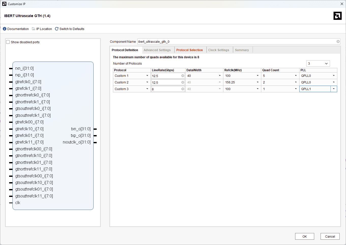Open Custom 3 PLL dropdown

point(334,89)
